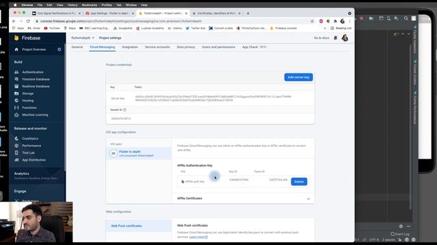This screenshot has width=437, height=245.
Task: Switch to the One Signal Notifications browser tab
Action: tap(56, 14)
